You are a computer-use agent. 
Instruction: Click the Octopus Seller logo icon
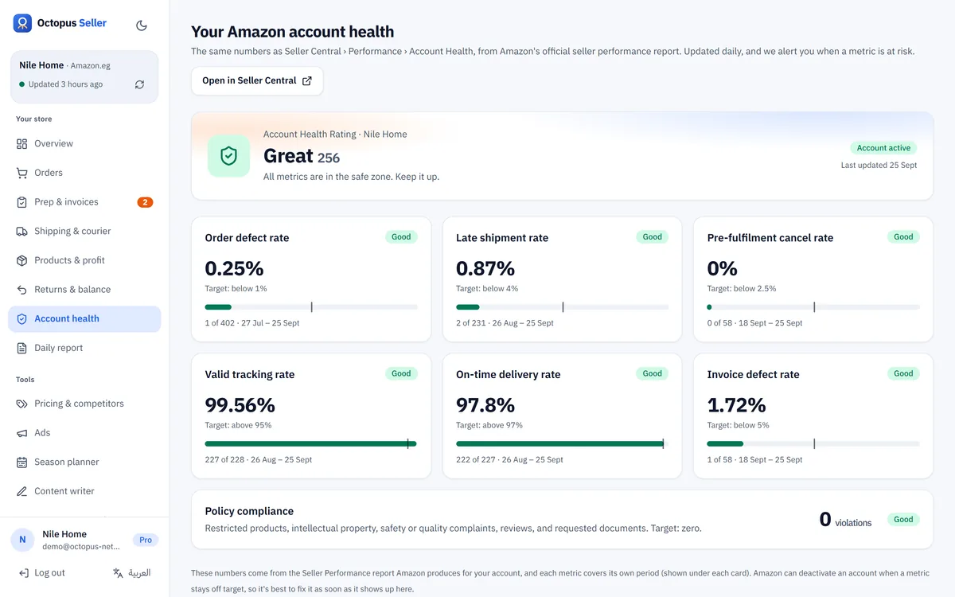(x=22, y=23)
